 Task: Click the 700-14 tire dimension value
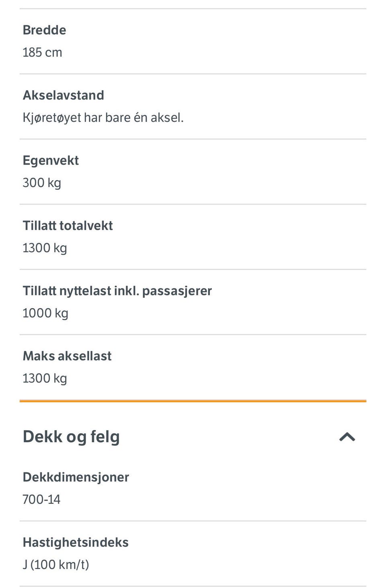pyautogui.click(x=41, y=500)
